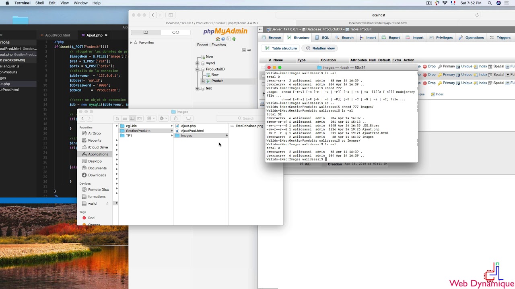The height and width of the screenshot is (289, 515).
Task: Click New under ProductsBD in phpMyAdmin
Action: coord(215,75)
